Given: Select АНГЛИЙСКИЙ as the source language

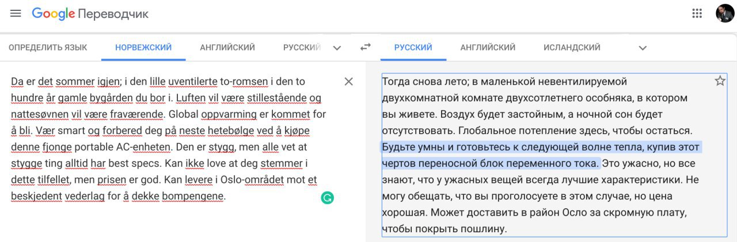Looking at the screenshot, I should (x=227, y=47).
